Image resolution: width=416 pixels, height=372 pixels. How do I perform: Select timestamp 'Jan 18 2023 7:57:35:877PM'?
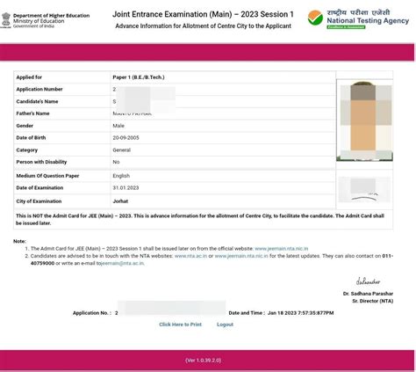click(x=300, y=313)
